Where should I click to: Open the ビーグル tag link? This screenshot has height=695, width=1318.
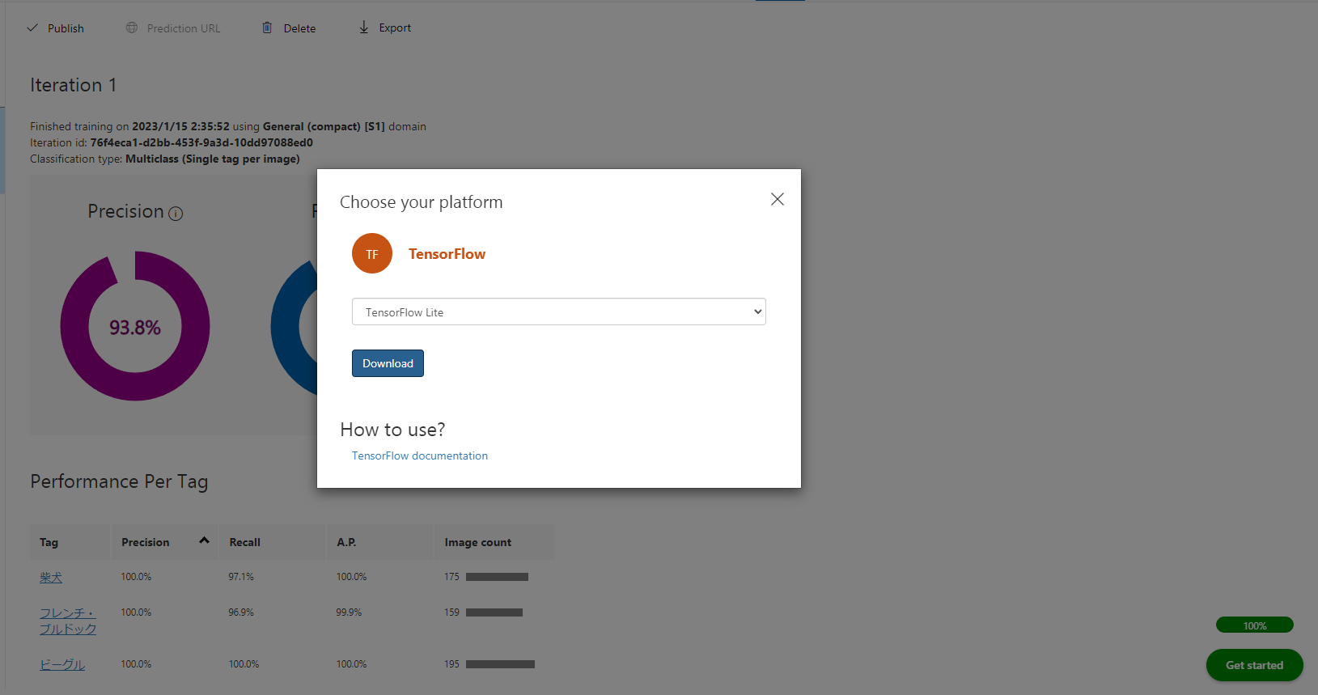62,664
